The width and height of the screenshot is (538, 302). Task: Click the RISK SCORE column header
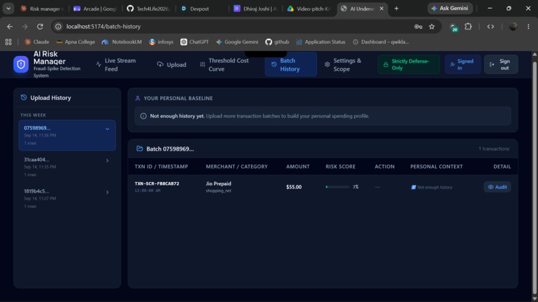coord(340,167)
